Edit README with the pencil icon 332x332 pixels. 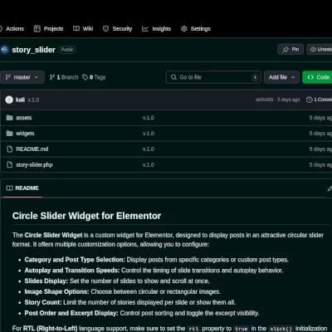330,188
